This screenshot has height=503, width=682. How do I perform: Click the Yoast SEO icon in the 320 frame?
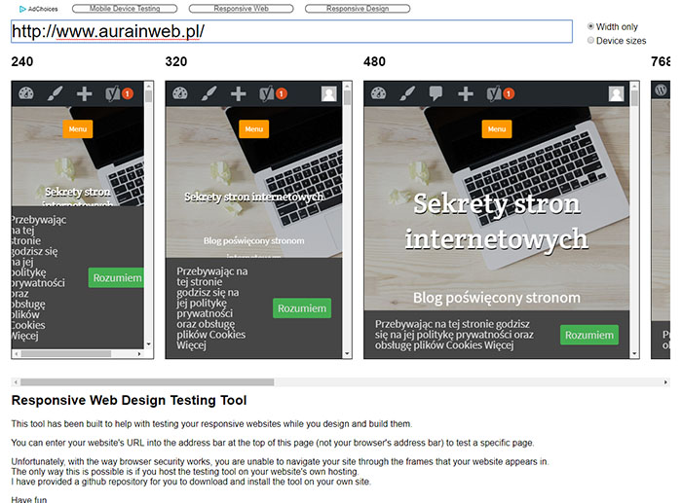(x=273, y=93)
